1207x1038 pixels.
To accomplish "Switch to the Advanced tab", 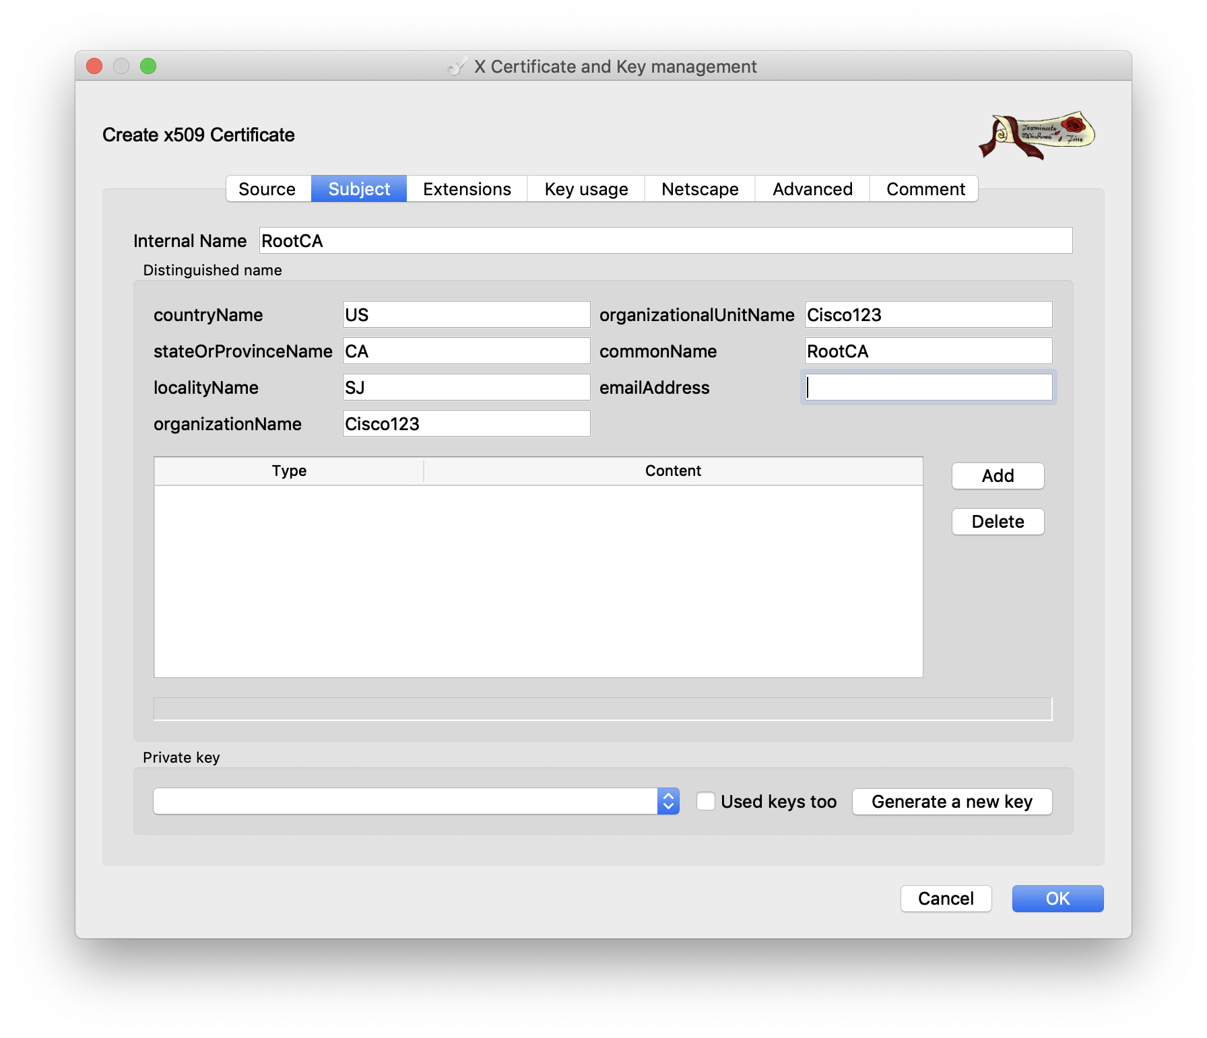I will pos(812,189).
